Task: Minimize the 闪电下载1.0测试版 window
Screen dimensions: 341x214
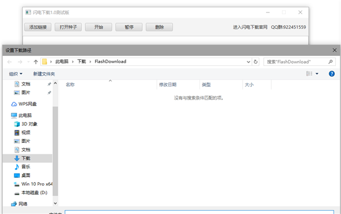Action: (268, 13)
